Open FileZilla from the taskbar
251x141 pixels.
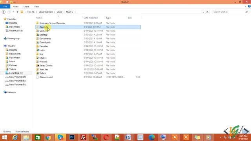pyautogui.click(x=83, y=137)
